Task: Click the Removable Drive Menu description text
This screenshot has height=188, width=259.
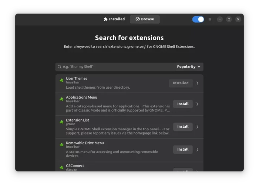Action: coord(112,154)
